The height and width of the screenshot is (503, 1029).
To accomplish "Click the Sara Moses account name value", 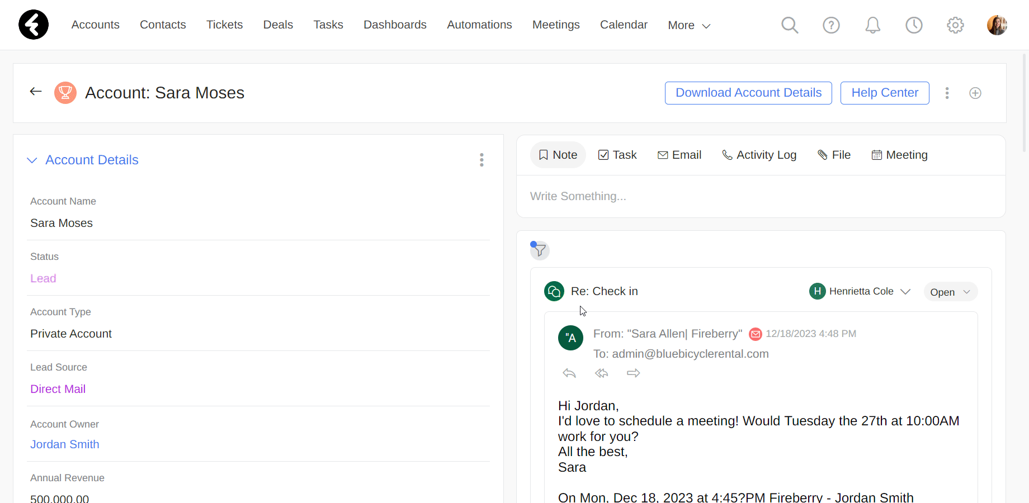I will click(62, 223).
